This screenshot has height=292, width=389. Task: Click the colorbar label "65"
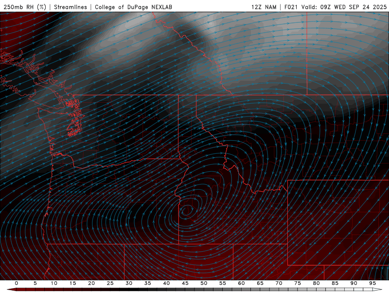pyautogui.click(x=260, y=283)
